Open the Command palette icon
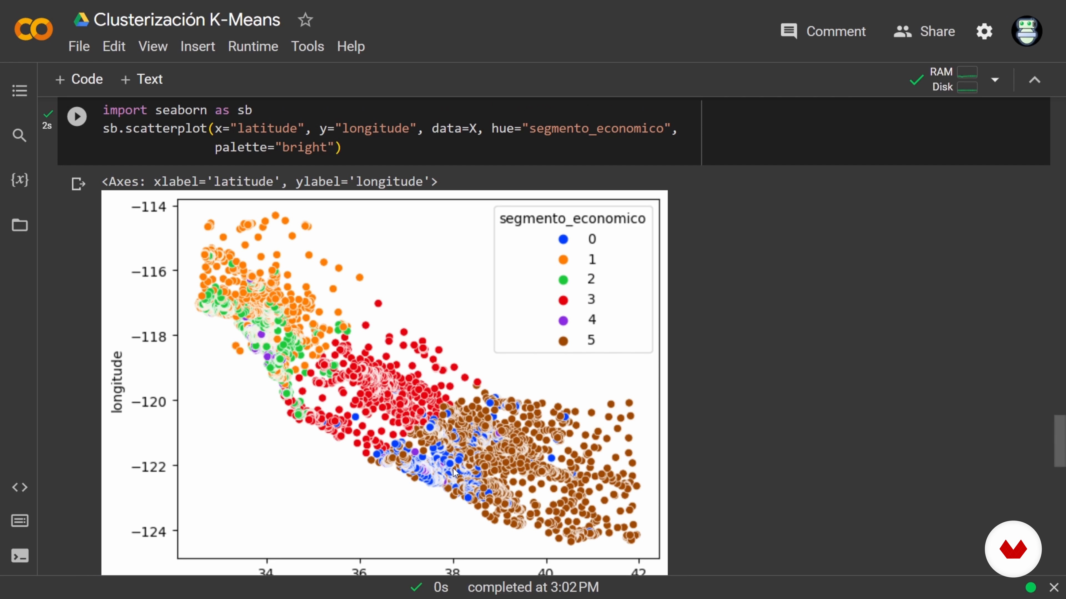Image resolution: width=1066 pixels, height=599 pixels. pos(19,521)
